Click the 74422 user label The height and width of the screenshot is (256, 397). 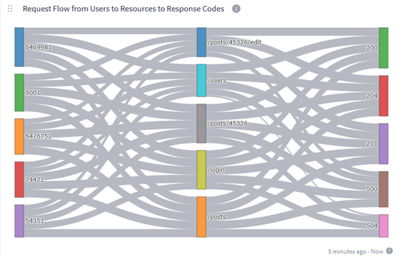pyautogui.click(x=34, y=180)
